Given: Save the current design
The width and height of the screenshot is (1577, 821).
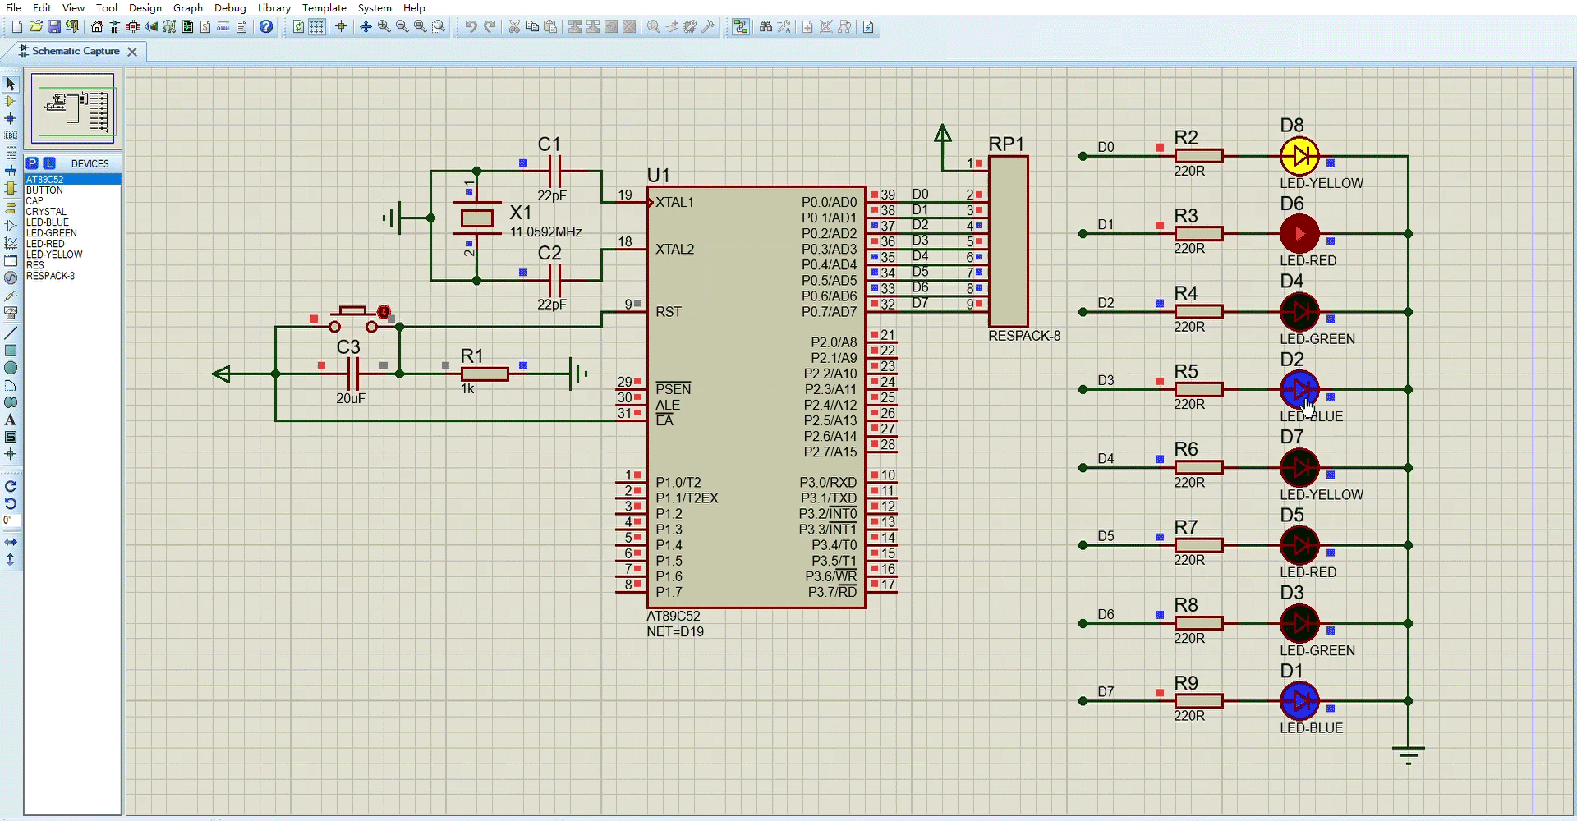Looking at the screenshot, I should click(x=54, y=27).
